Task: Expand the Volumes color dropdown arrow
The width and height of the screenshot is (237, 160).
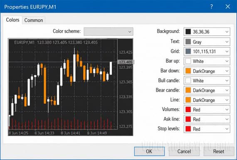Action: [227, 110]
